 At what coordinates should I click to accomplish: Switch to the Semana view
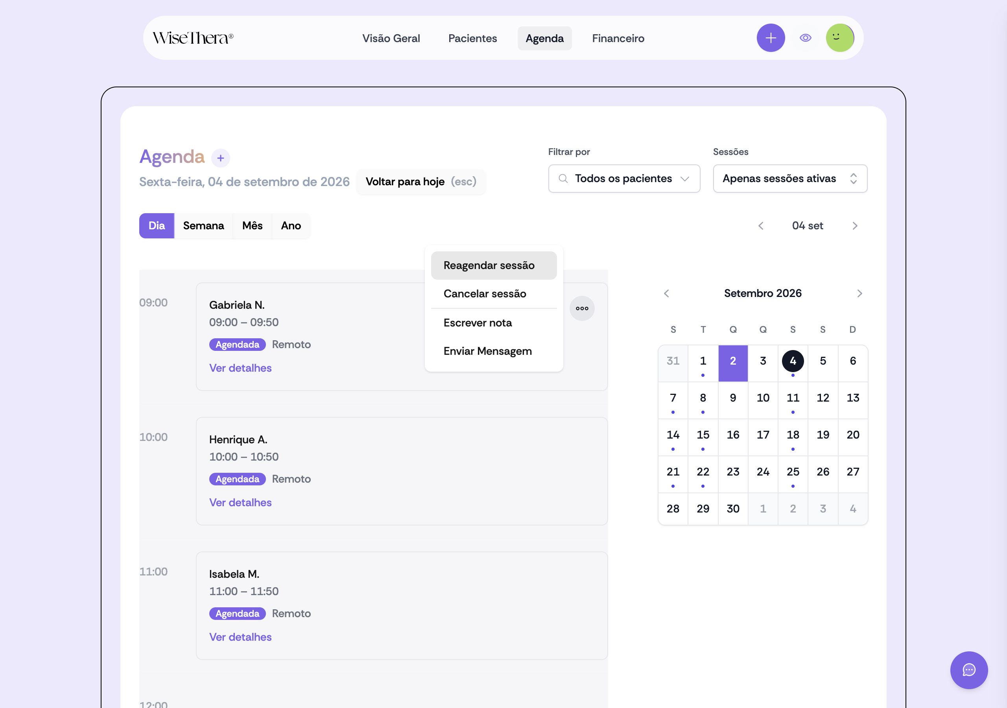(x=203, y=225)
